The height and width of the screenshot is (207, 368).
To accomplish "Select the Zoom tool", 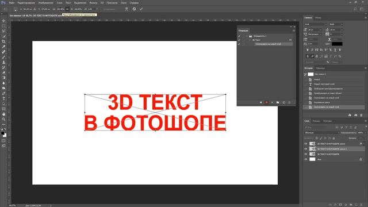I will click(3, 119).
